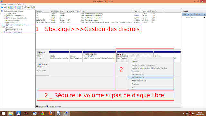Select Gestion de l'ordinateur (local) root node

[14, 11]
